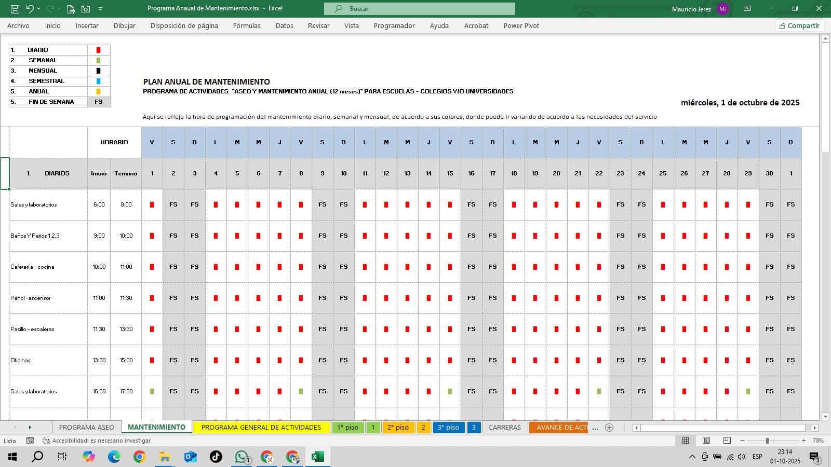The image size is (831, 467).
Task: Open Page Break Preview from the status bar
Action: [727, 441]
